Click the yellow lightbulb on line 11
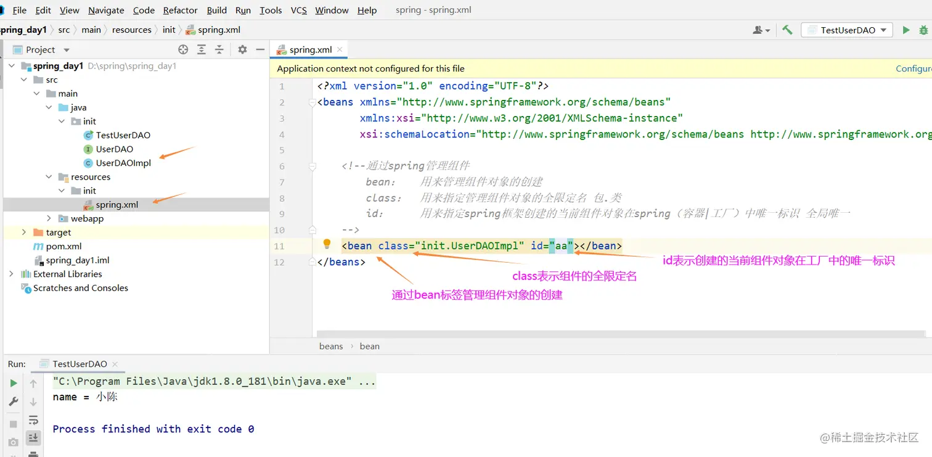 pyautogui.click(x=327, y=244)
